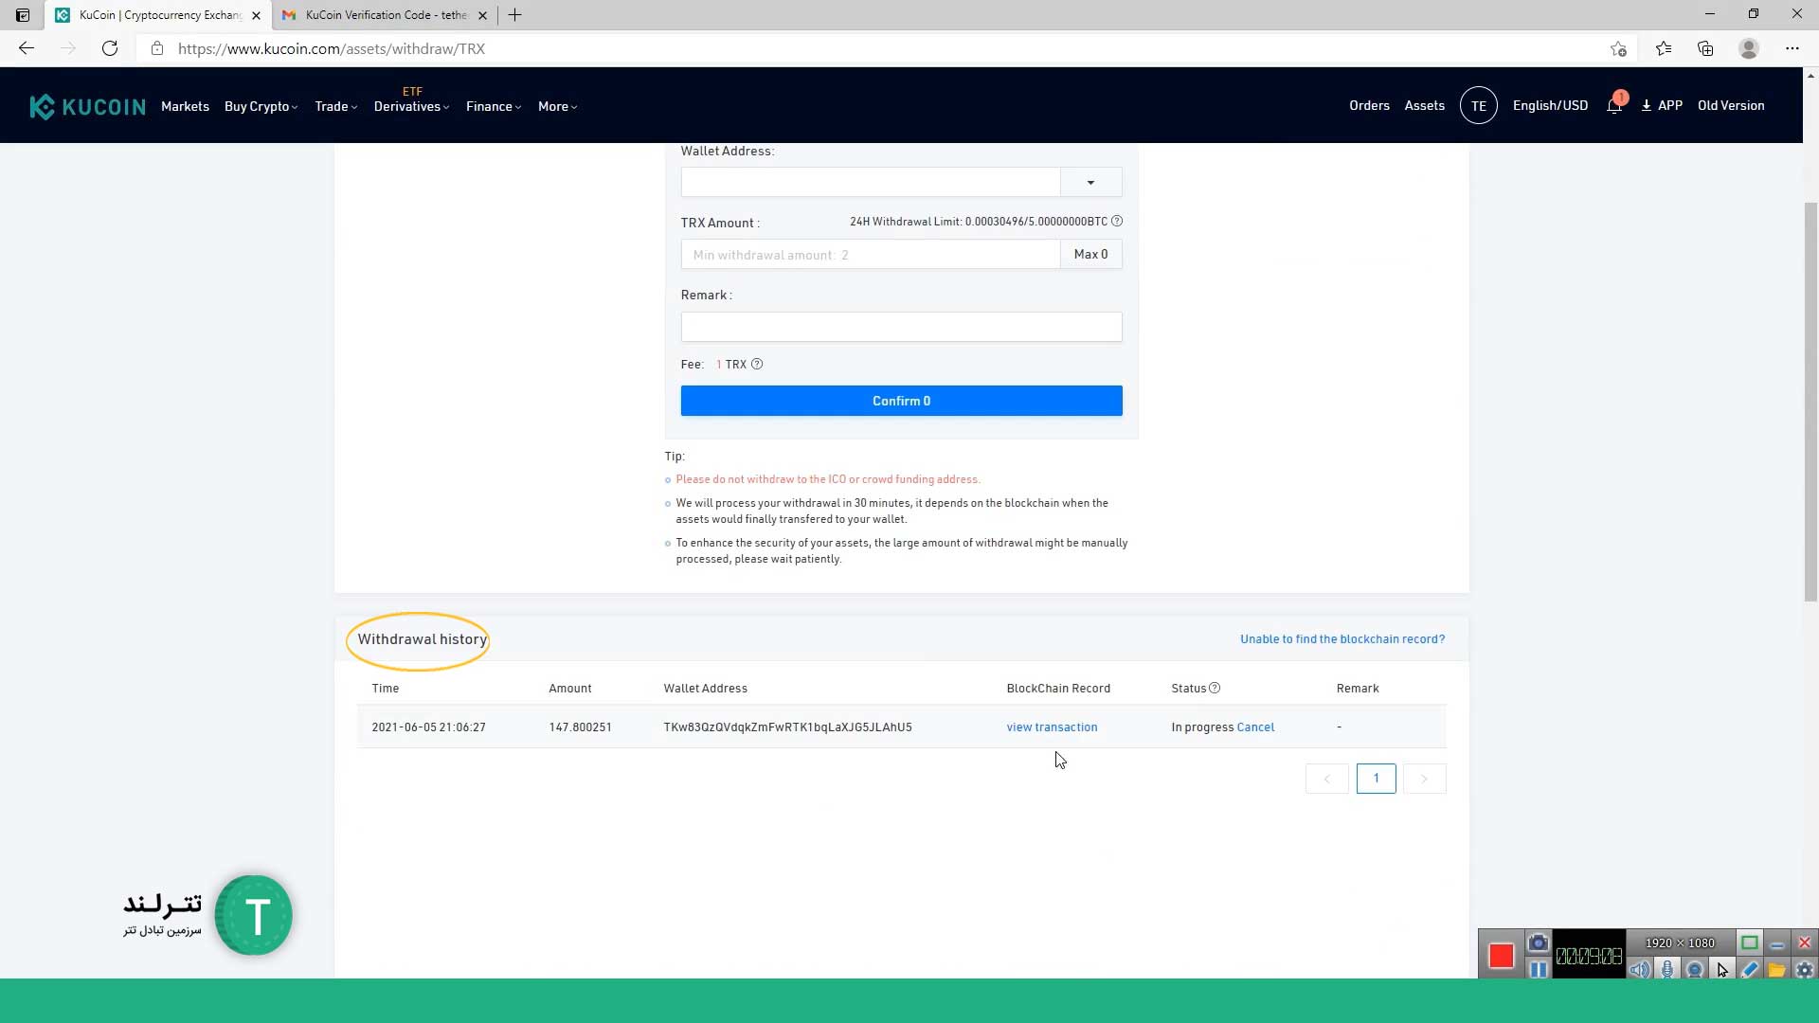The image size is (1819, 1023).
Task: Expand the Finance menu
Action: coord(493,106)
